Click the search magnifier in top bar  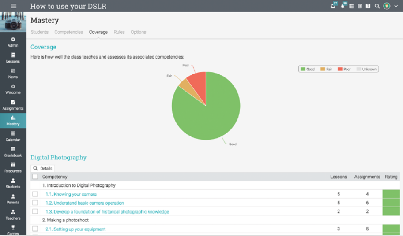pos(377,6)
